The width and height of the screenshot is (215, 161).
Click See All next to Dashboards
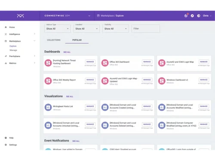[x=67, y=52]
